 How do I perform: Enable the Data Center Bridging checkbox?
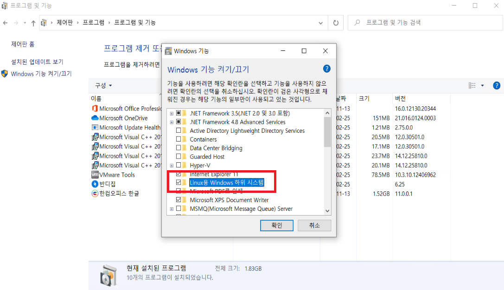[179, 148]
